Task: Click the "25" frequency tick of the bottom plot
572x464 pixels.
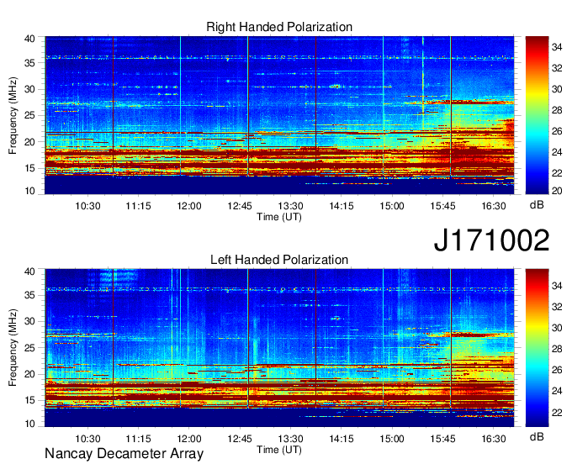Action: tap(29, 348)
